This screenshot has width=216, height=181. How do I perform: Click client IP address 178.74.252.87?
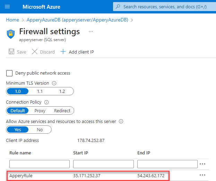(x=91, y=140)
